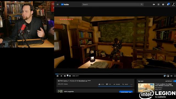Click the 'BOTW Cemu 1.15.3.b 21:9 Modded' title
The width and height of the screenshot is (176, 99).
pos(74,81)
